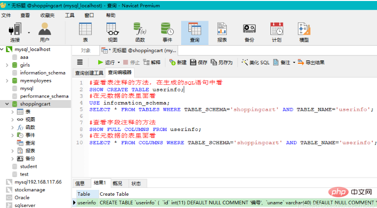This screenshot has width=377, height=208.
Task: Expand the 备份 node under shoppingcart
Action: click(12, 159)
